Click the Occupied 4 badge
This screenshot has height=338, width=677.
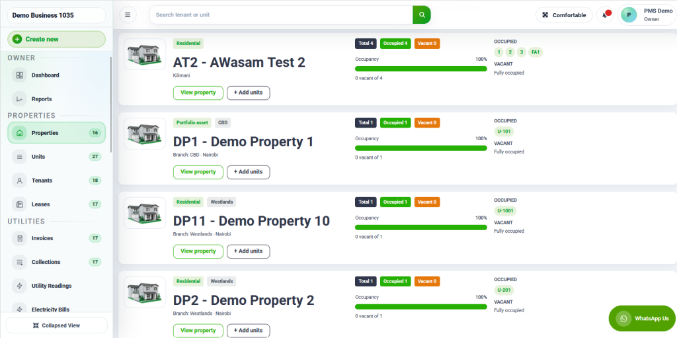395,43
